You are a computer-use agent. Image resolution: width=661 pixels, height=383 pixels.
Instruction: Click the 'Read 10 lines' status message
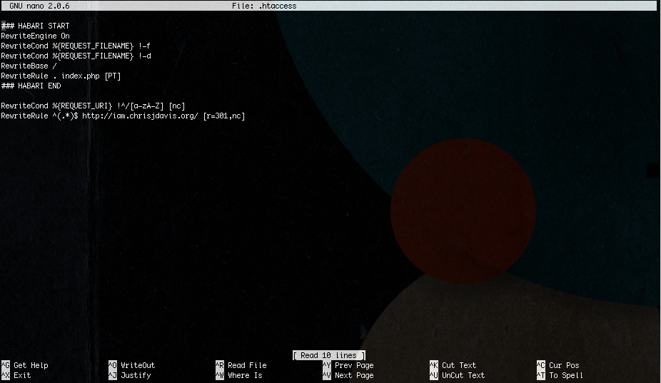pyautogui.click(x=329, y=355)
